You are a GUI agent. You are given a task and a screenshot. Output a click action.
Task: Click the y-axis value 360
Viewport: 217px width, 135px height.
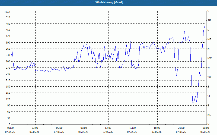8,49
